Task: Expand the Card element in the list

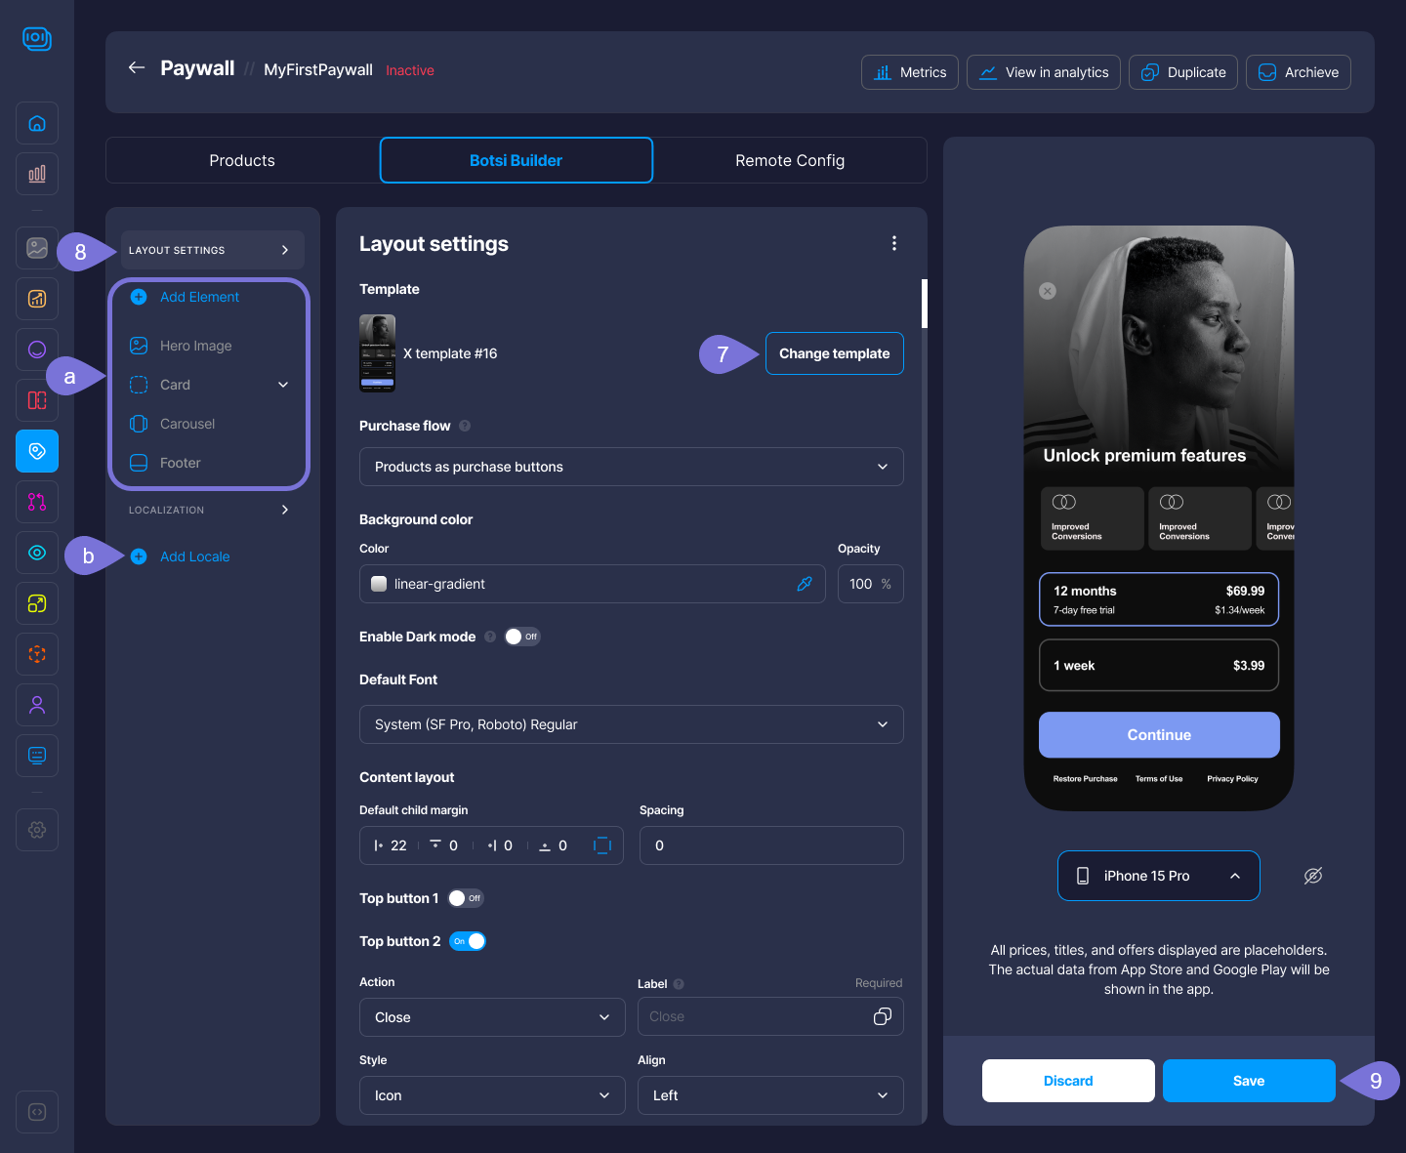Action: click(x=283, y=385)
